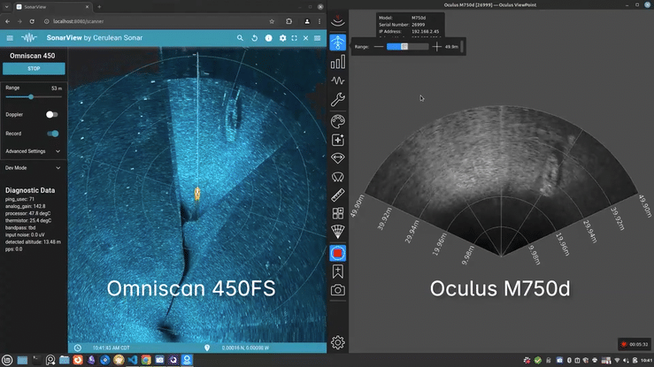
Task: Click the Omniscan Range slider track
Action: click(32, 96)
